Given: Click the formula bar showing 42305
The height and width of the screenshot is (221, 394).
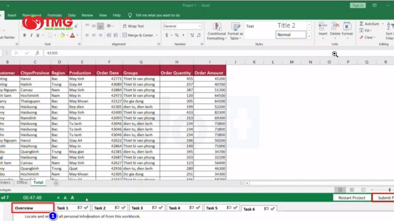Looking at the screenshot, I should point(219,53).
